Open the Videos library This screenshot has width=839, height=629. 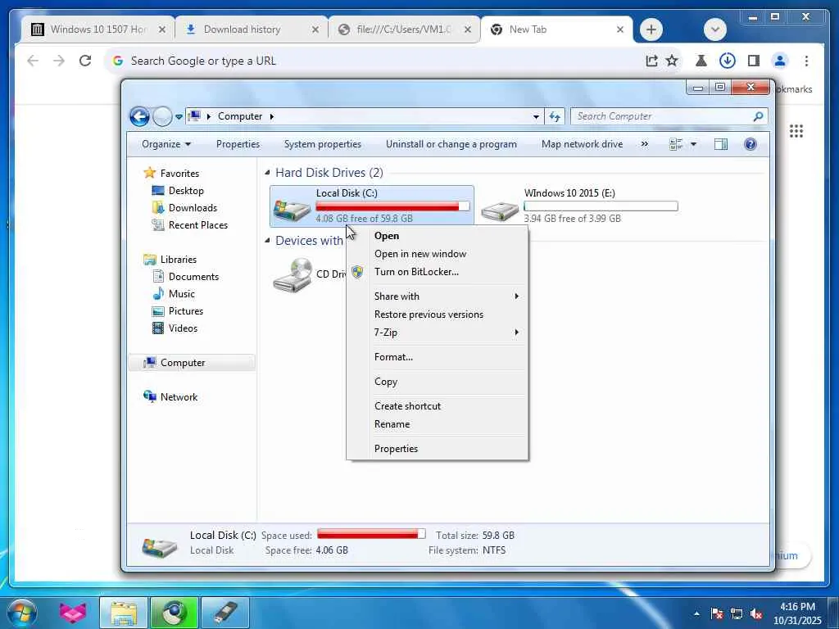(175, 328)
